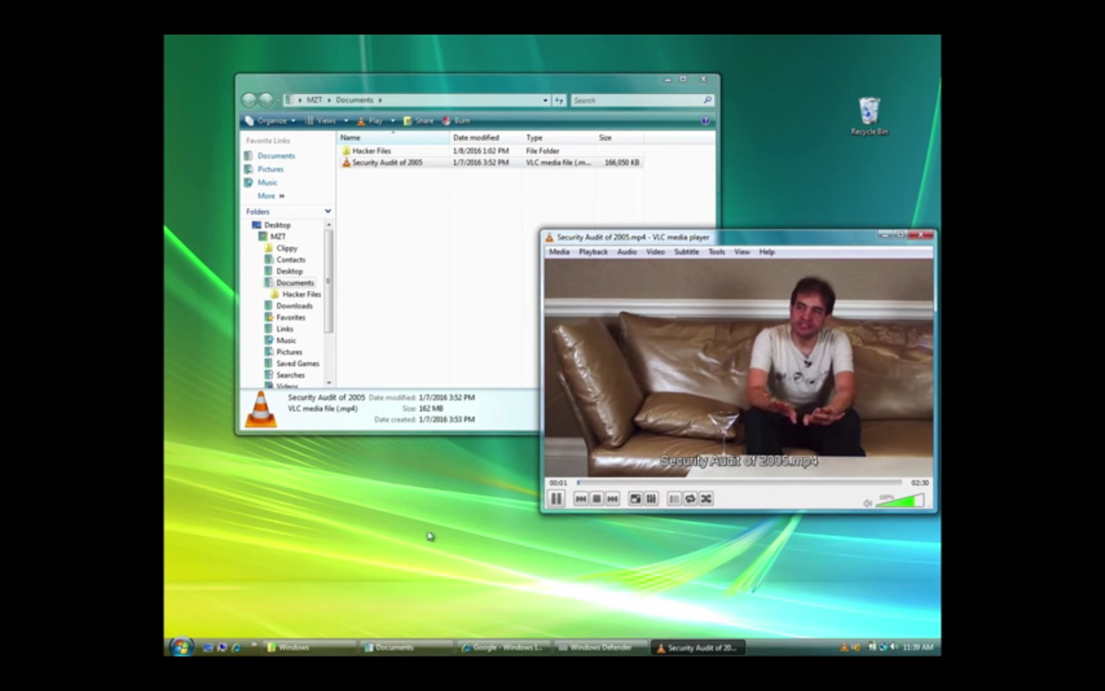Viewport: 1105px width, 691px height.
Task: Launch Internet Explorer quick launch icon
Action: tap(236, 647)
